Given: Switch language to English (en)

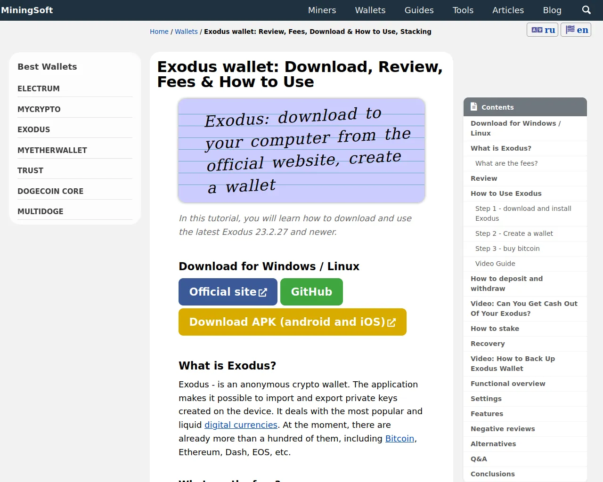Looking at the screenshot, I should click(576, 30).
